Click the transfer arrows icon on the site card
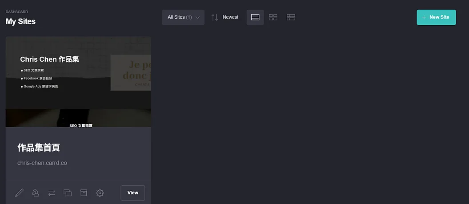Screen dimensions: 469x204 (x=52, y=193)
